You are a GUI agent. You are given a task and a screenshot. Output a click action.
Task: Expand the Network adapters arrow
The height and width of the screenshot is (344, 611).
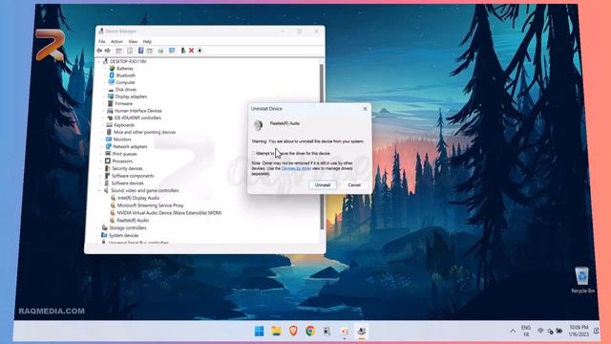pos(102,146)
